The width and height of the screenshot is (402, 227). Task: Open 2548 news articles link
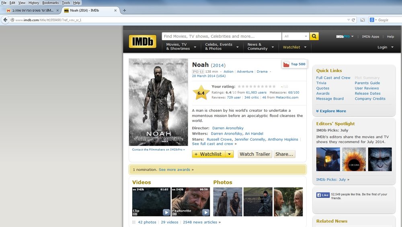[200, 223]
